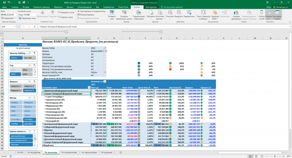
Task: Open the Бренды filter dropdown
Action: tap(105, 54)
